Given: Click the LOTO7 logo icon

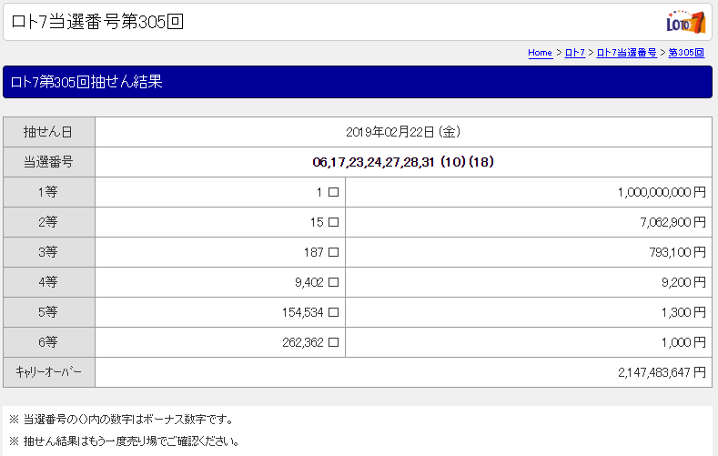Looking at the screenshot, I should tap(686, 22).
